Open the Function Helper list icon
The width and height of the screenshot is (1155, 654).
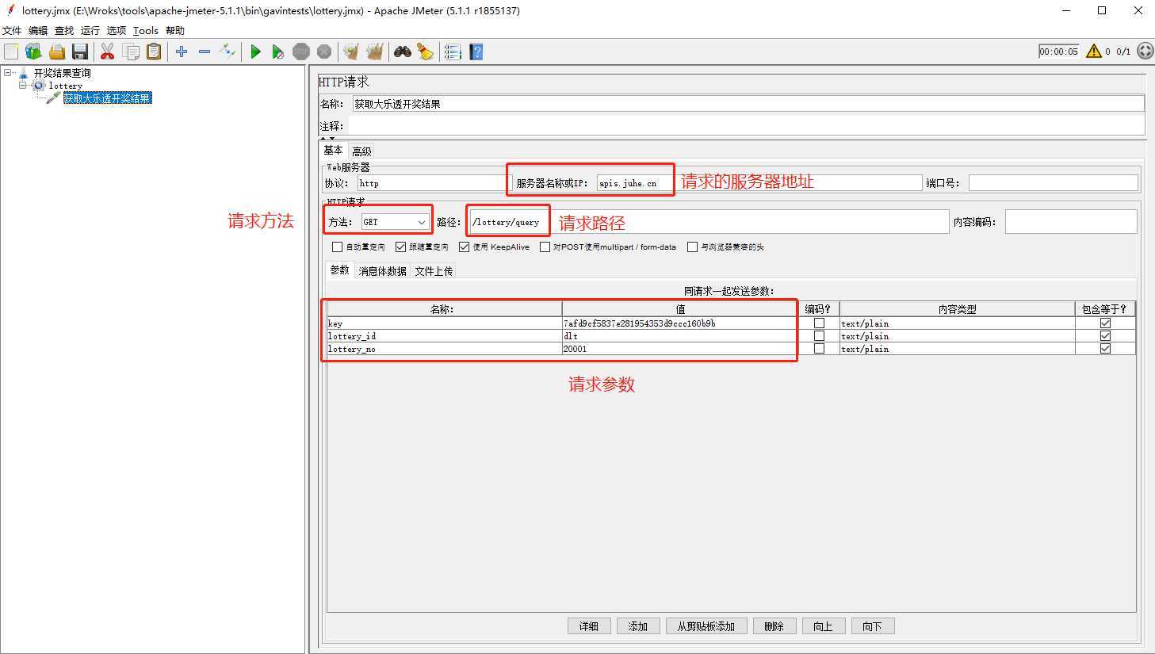coord(453,52)
